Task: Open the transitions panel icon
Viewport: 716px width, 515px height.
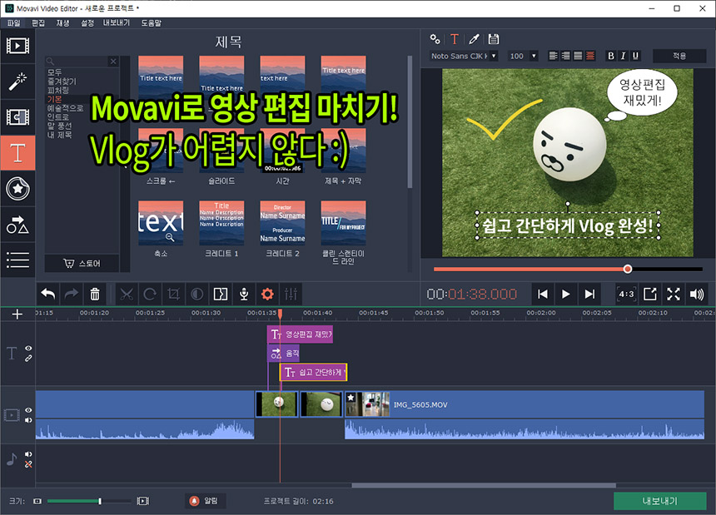Action: tap(17, 117)
